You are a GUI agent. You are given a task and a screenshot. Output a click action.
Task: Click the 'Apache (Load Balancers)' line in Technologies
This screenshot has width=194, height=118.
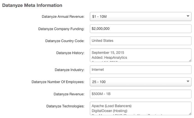pyautogui.click(x=111, y=106)
